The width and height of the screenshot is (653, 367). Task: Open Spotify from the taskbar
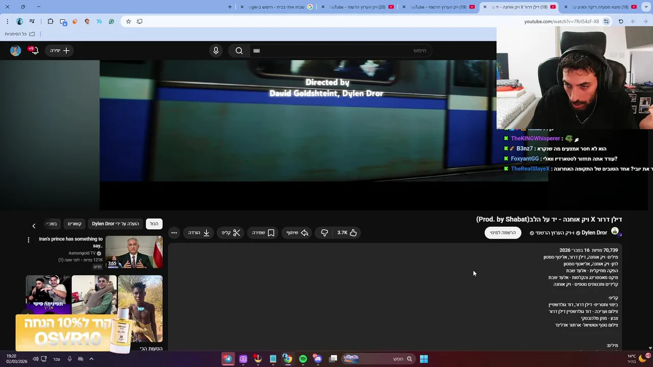[x=303, y=359]
